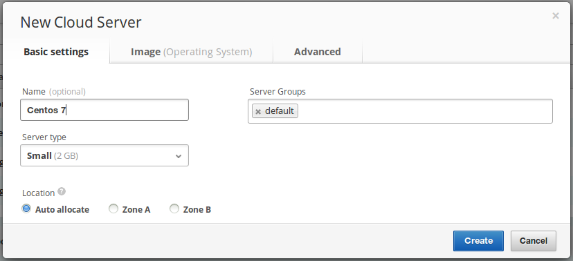Click inside the Server Groups field
Viewport: 573px width, 261px height.
point(400,111)
